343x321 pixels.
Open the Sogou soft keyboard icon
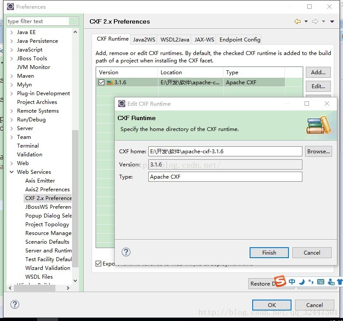[321, 282]
